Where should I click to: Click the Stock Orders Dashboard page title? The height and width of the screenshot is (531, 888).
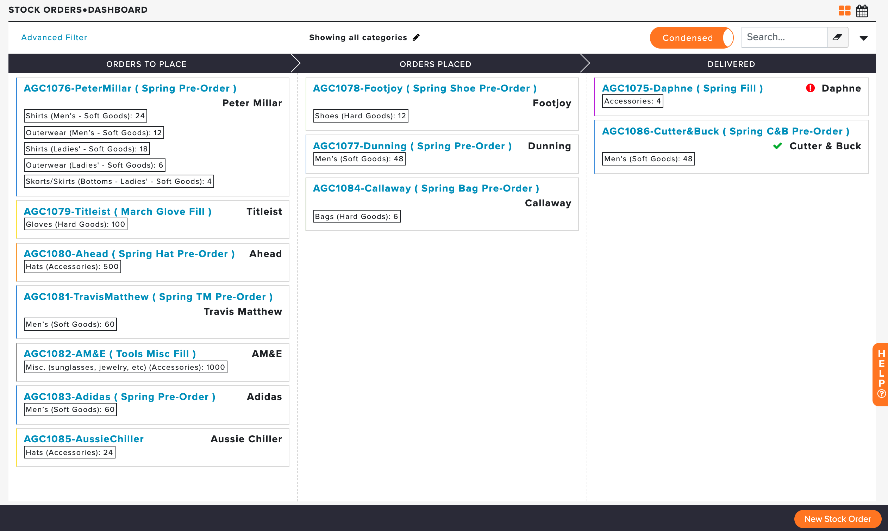(78, 10)
